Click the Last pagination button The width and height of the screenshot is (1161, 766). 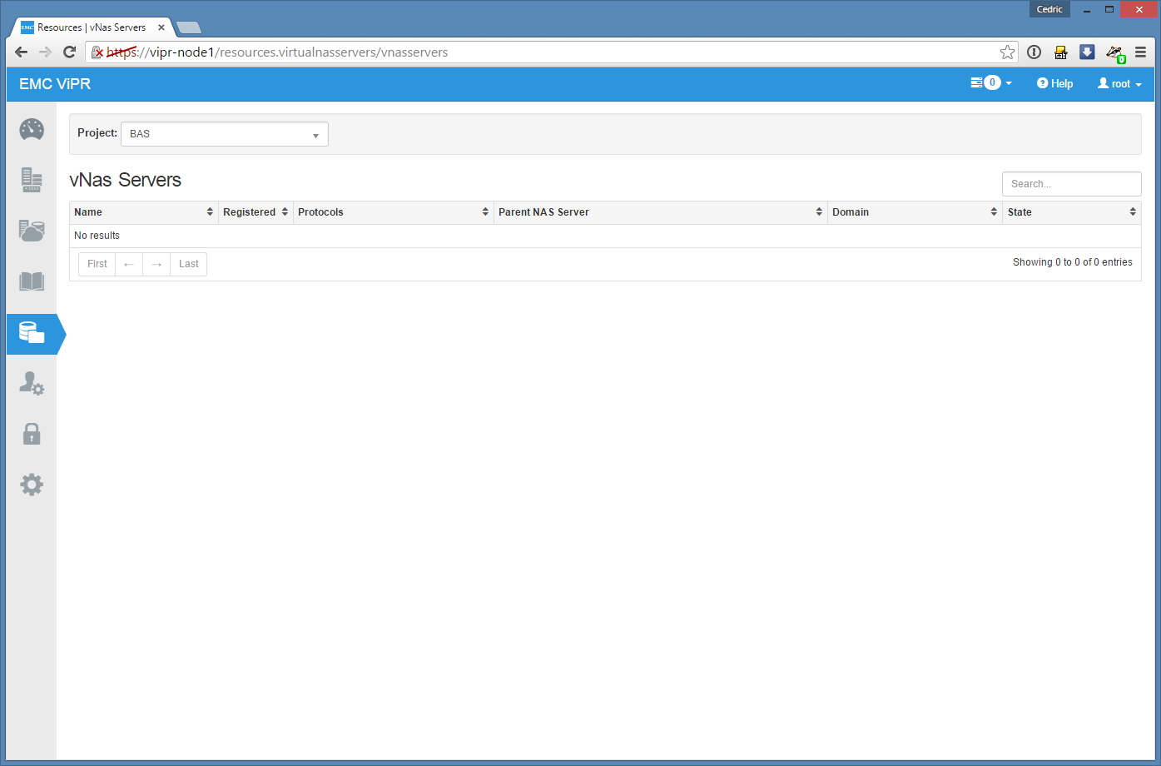(189, 264)
